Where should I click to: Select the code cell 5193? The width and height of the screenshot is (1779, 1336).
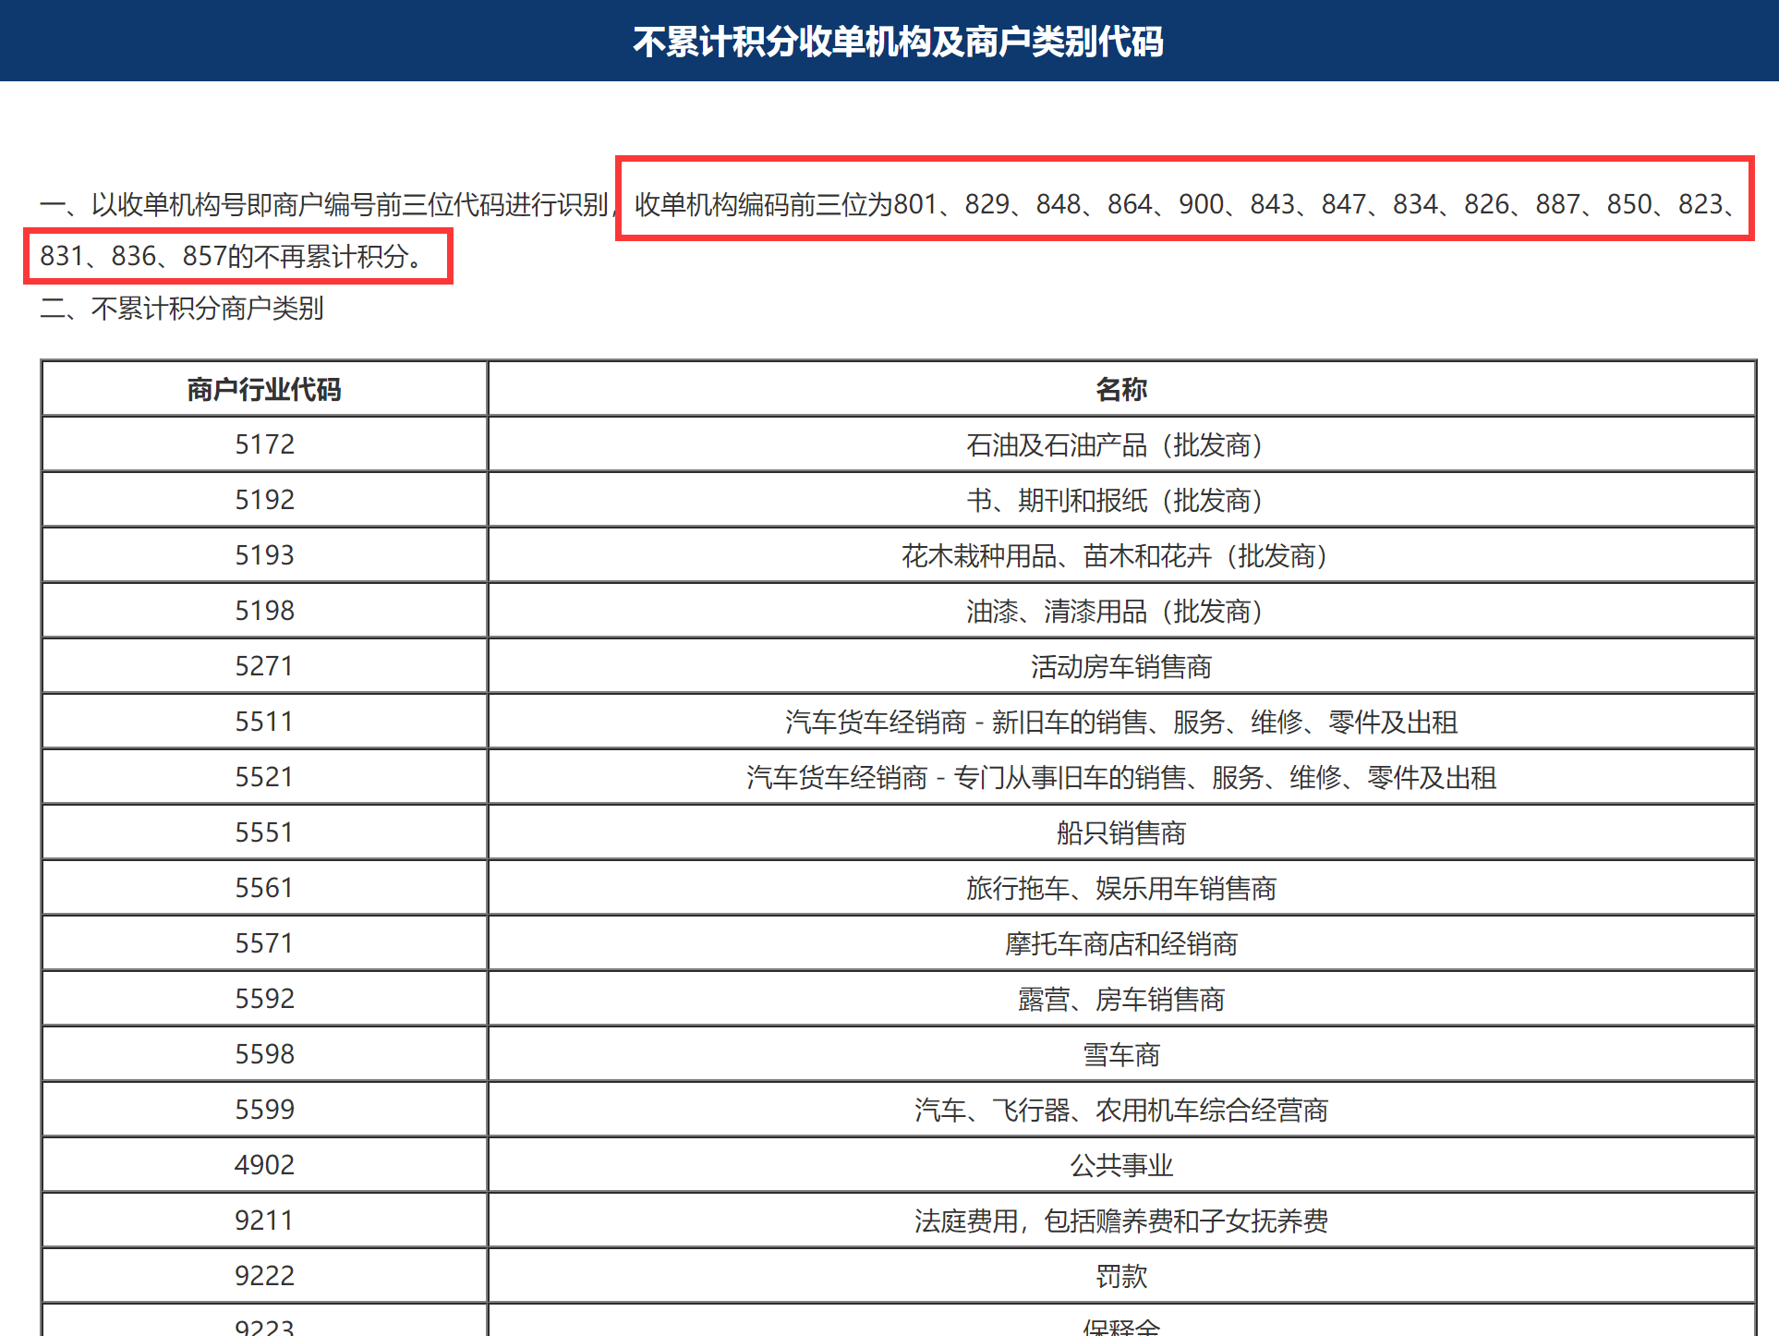(264, 555)
